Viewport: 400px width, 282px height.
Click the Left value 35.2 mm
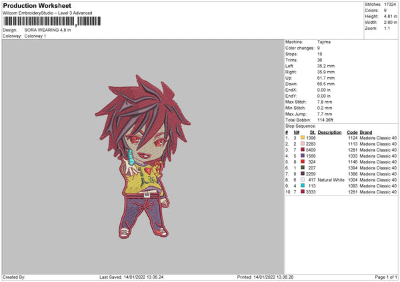(x=326, y=66)
